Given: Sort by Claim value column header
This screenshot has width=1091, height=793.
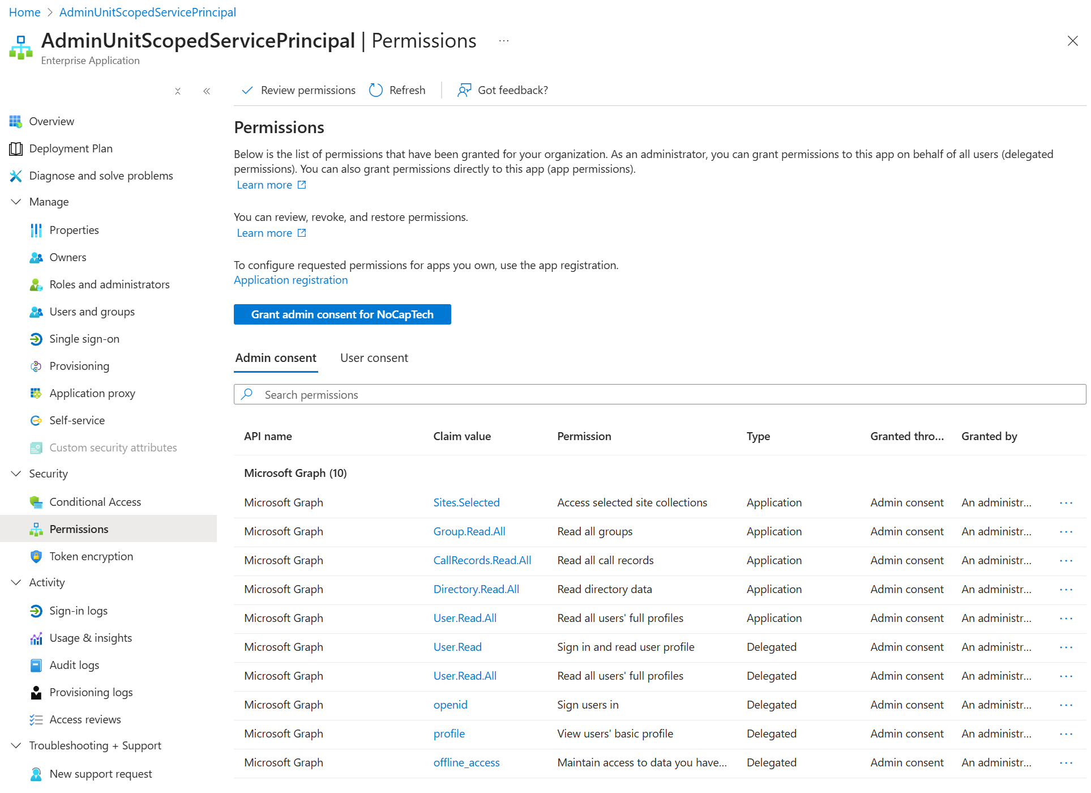Looking at the screenshot, I should coord(462,436).
